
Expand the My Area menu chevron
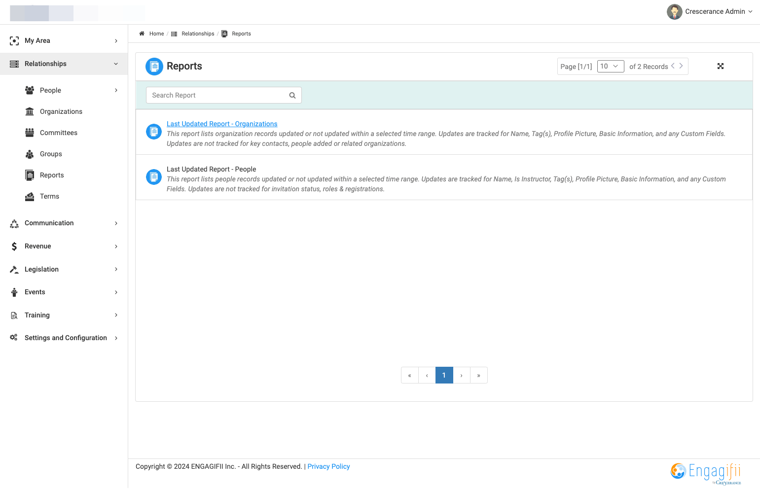point(116,41)
